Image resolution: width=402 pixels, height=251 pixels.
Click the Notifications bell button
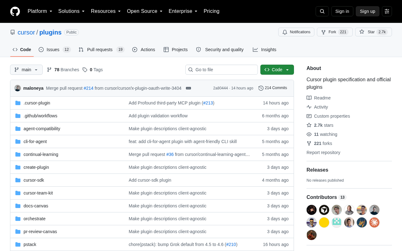(x=296, y=32)
